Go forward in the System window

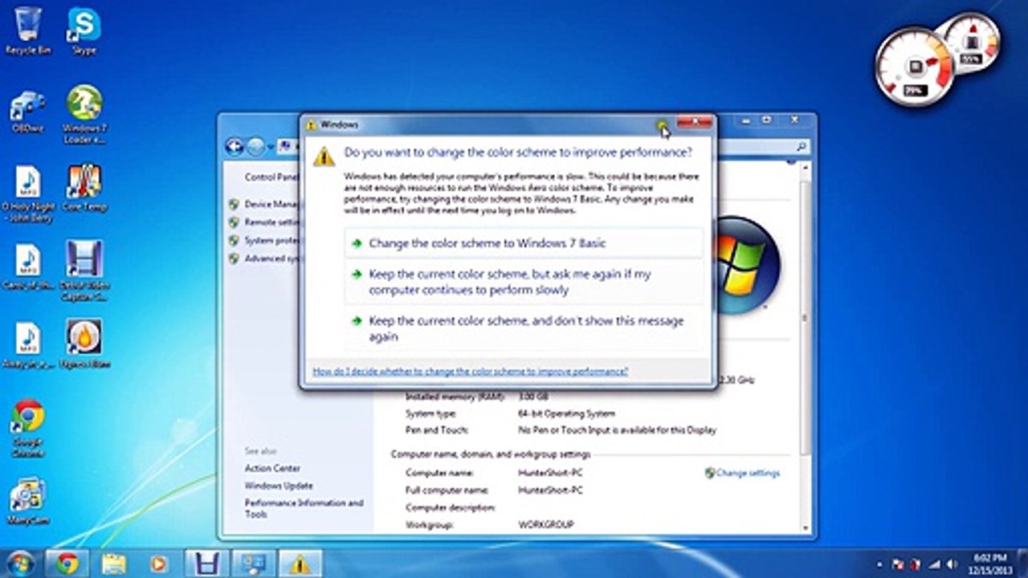[x=255, y=146]
